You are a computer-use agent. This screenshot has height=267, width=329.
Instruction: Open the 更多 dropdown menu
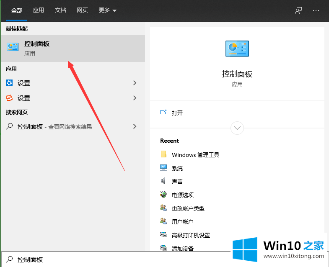click(x=107, y=10)
